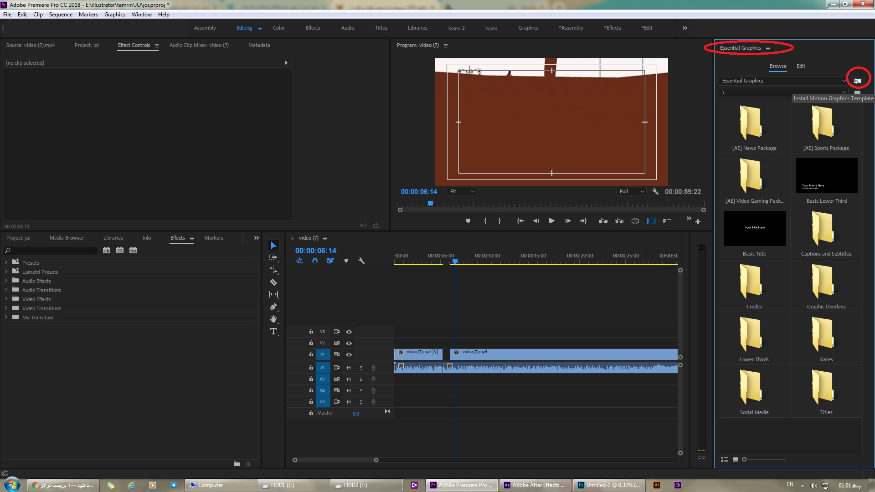This screenshot has width=875, height=492.
Task: Open the Color workspace tab
Action: click(278, 28)
